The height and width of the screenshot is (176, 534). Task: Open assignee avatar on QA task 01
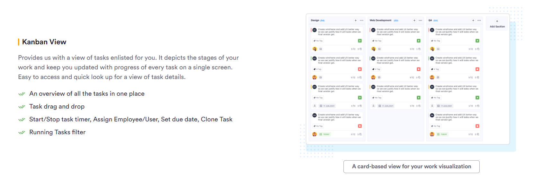pos(432,49)
